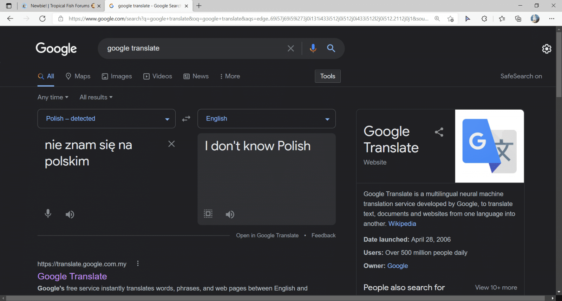Translate by voice using source microphone

[x=48, y=214]
